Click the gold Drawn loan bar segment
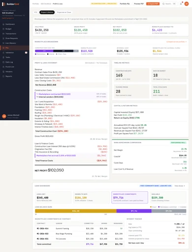The image size is (192, 252). [76, 211]
